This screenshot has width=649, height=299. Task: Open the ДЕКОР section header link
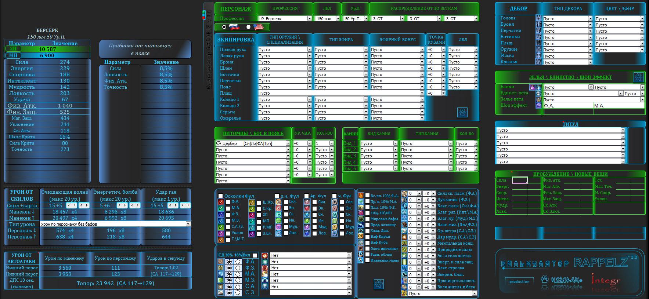pos(518,9)
